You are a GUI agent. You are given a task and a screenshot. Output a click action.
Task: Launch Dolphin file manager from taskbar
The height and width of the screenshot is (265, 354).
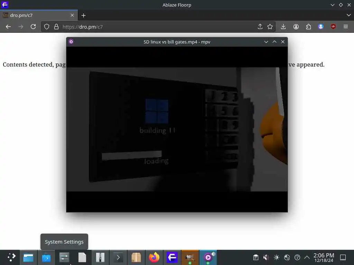point(28,257)
